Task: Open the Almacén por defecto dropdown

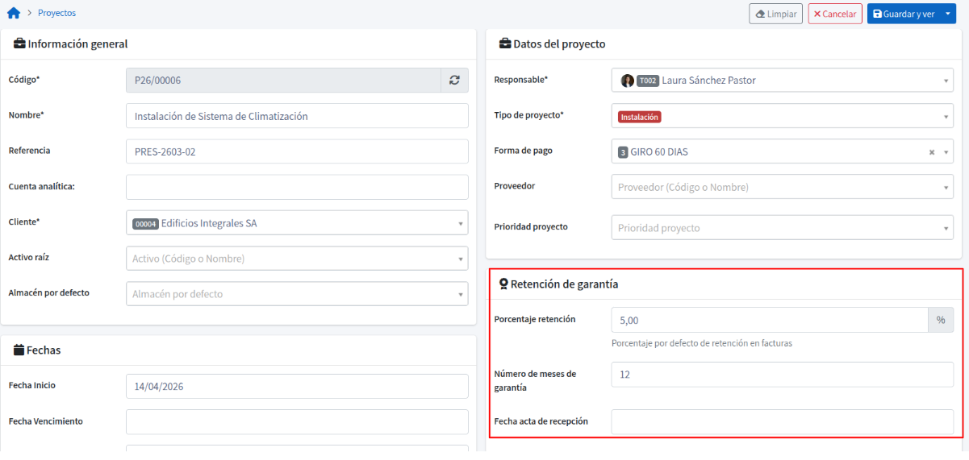Action: [x=460, y=294]
